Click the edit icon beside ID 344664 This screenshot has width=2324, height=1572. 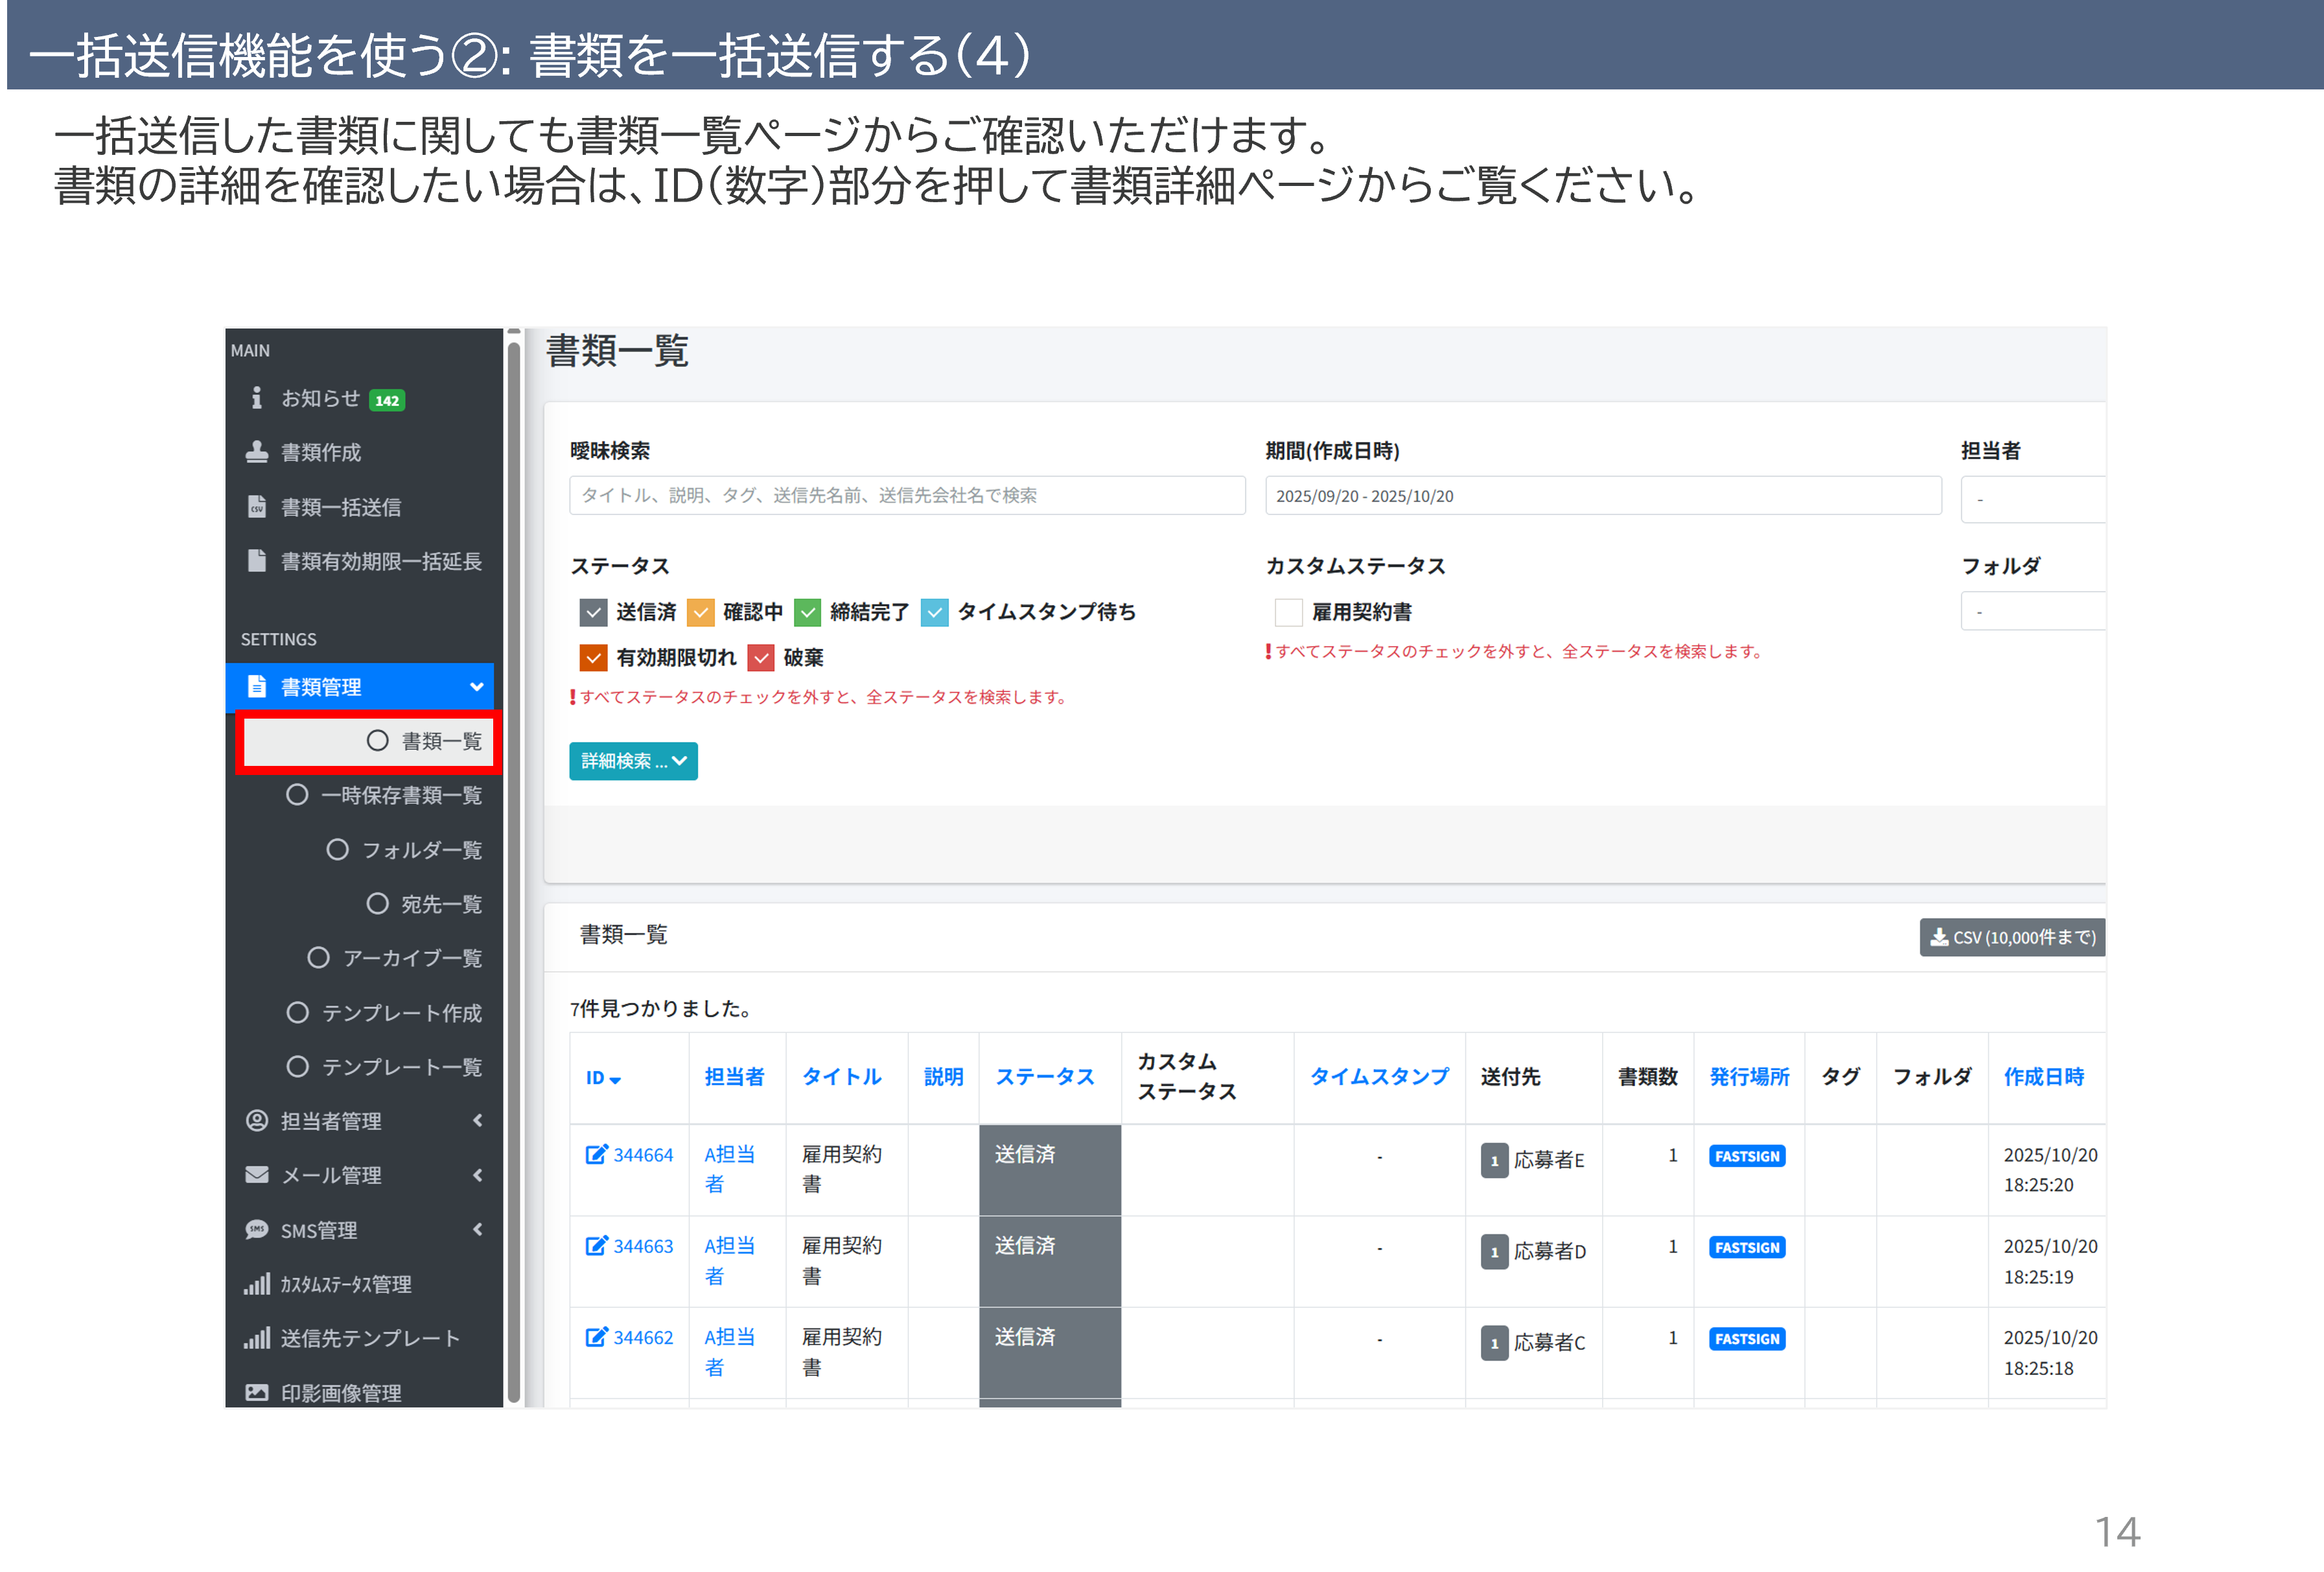(596, 1155)
